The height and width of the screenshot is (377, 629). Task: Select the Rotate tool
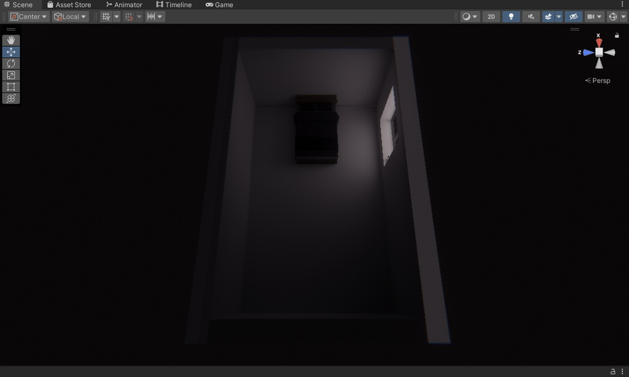(10, 63)
